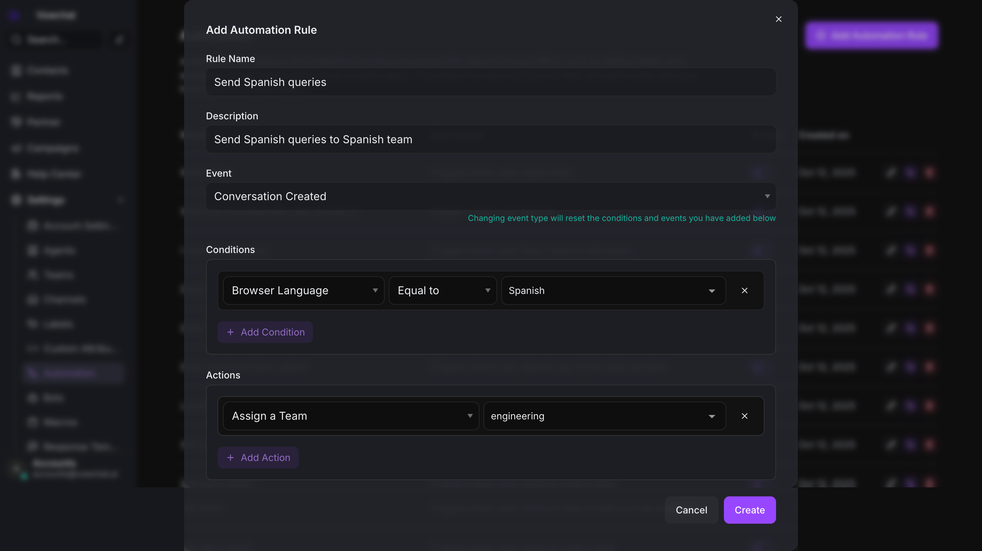Open the Browser Language attribute dropdown
The height and width of the screenshot is (551, 982).
pyautogui.click(x=303, y=291)
